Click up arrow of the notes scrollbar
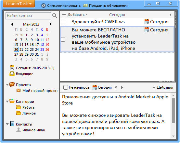 click(174, 95)
